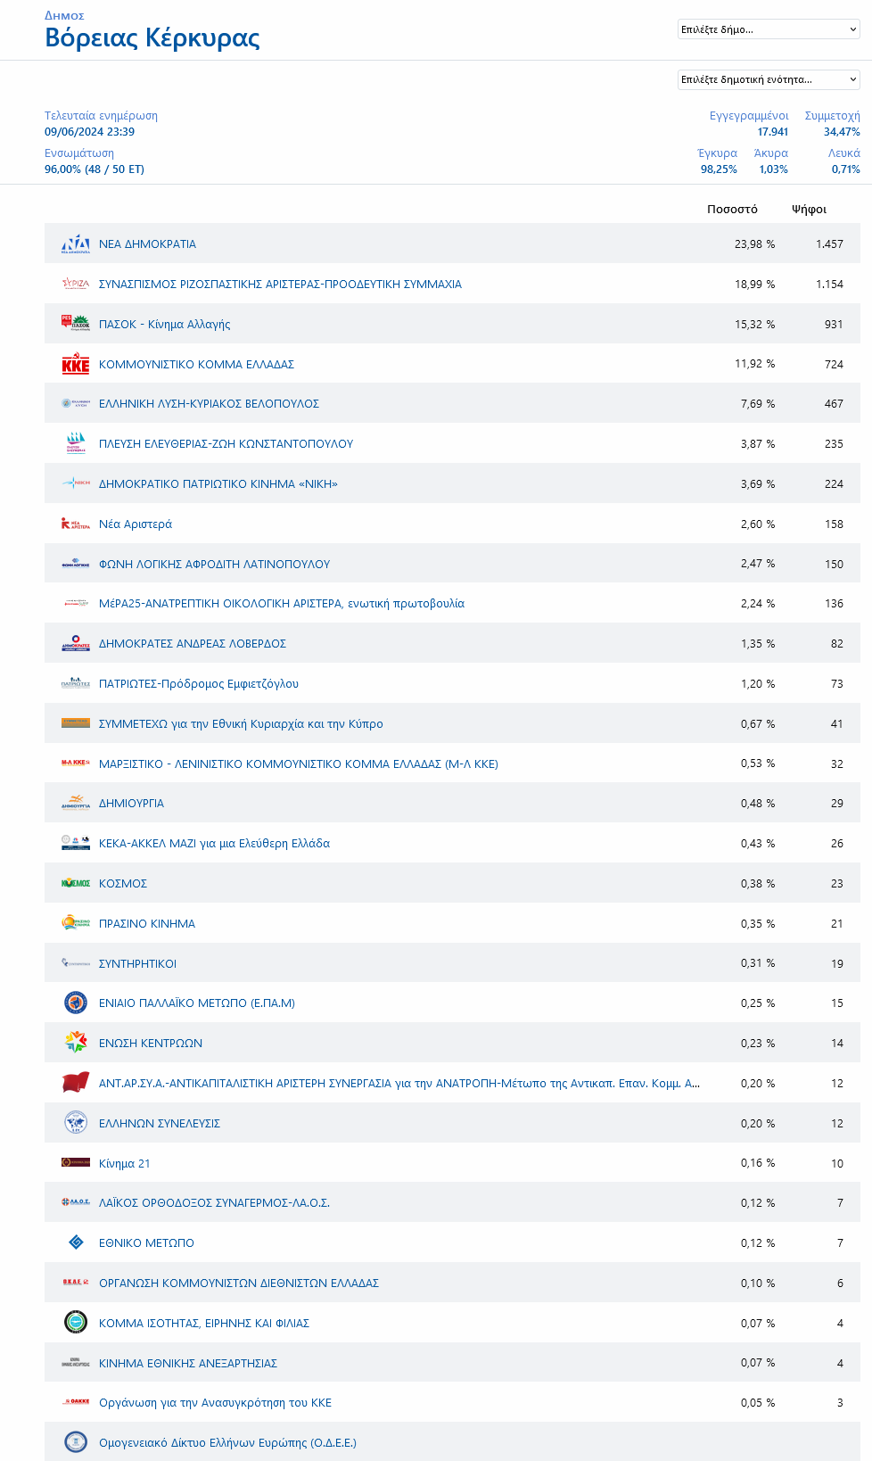This screenshot has height=1461, width=872.
Task: Click the Πράσινο Κίνημα logo
Action: pos(76,923)
